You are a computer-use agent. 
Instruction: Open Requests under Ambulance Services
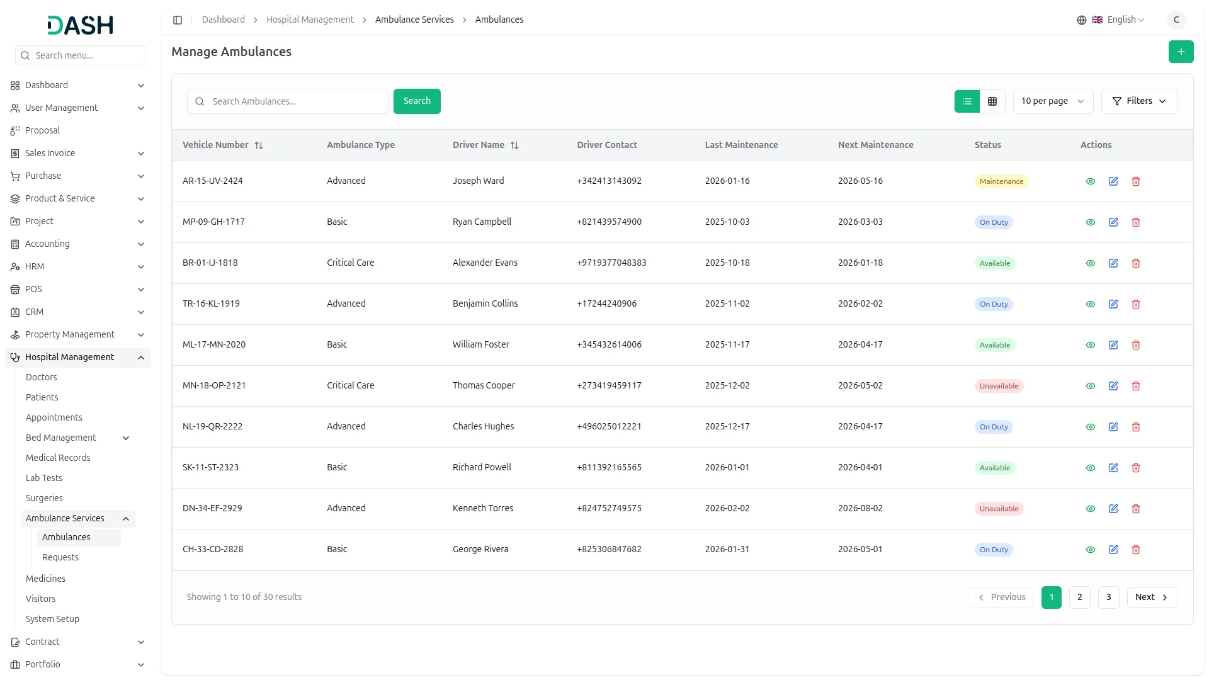[60, 557]
